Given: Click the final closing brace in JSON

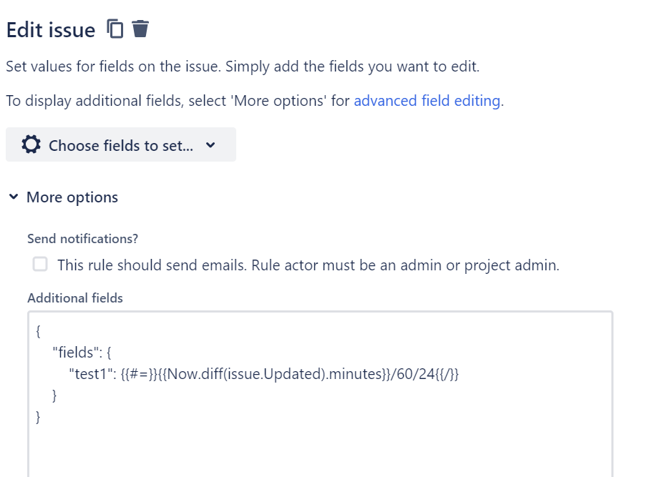Looking at the screenshot, I should [38, 417].
